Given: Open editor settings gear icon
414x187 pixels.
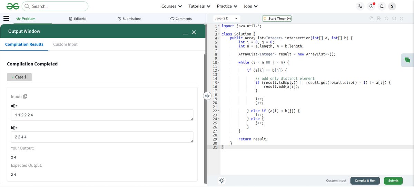Looking at the screenshot, I should [386, 19].
